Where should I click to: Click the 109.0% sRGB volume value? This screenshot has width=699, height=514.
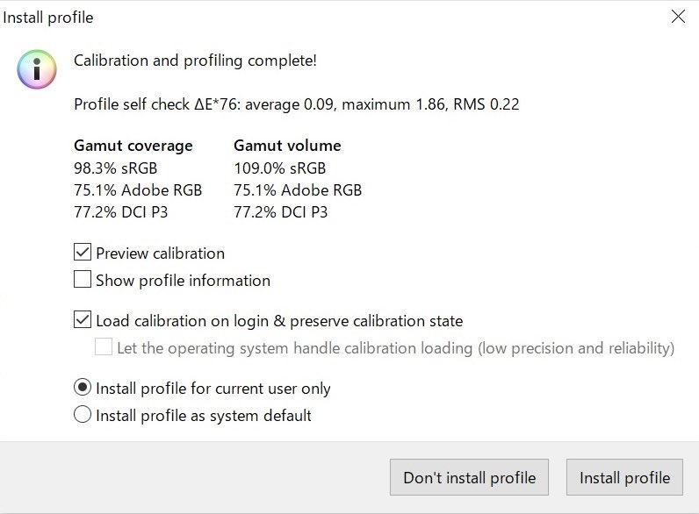pyautogui.click(x=280, y=168)
